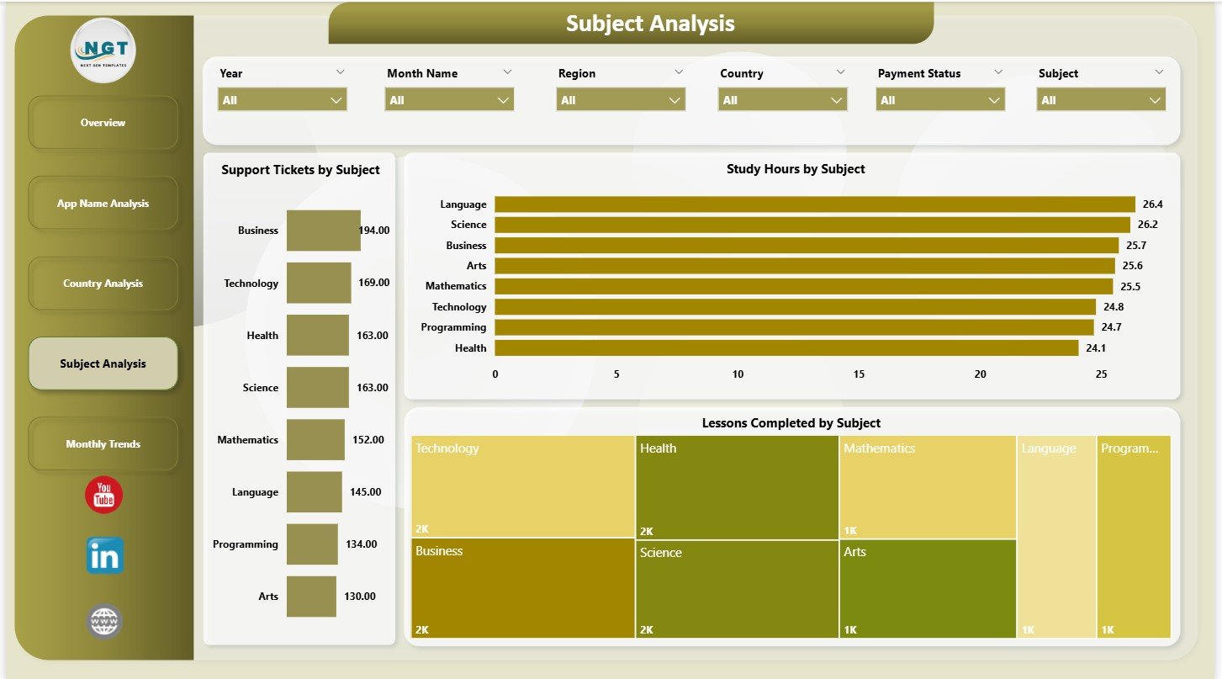1222x679 pixels.
Task: Select the Technology tile in the treemap
Action: [521, 485]
